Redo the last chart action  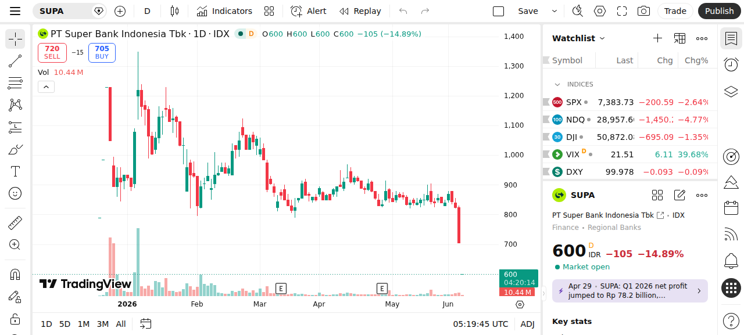click(425, 11)
